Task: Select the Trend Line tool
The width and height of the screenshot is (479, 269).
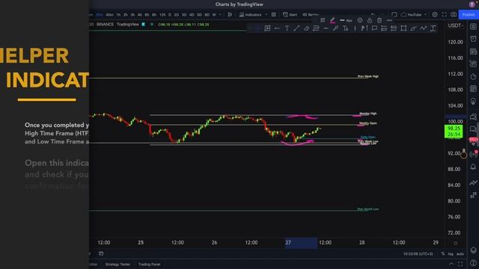Action: (296, 28)
